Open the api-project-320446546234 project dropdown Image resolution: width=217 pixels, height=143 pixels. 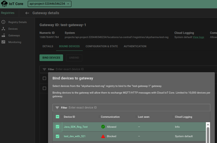coord(50,4)
